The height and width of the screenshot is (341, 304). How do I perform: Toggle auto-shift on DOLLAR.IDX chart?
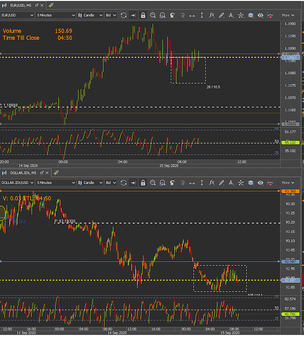(133, 183)
